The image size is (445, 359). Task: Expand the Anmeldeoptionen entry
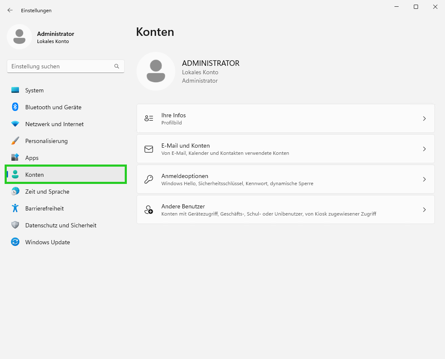424,179
